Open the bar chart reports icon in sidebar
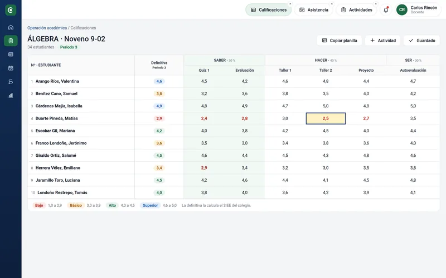The height and width of the screenshot is (278, 446). click(x=11, y=95)
